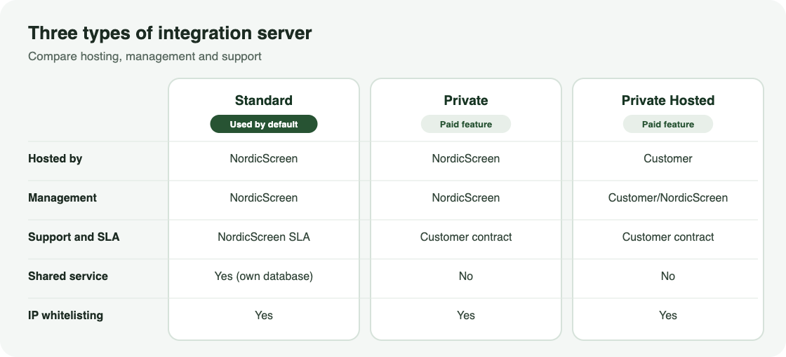Viewport: 786px width, 357px height.
Task: Click 'Customer contract' in the Private column
Action: pos(466,237)
